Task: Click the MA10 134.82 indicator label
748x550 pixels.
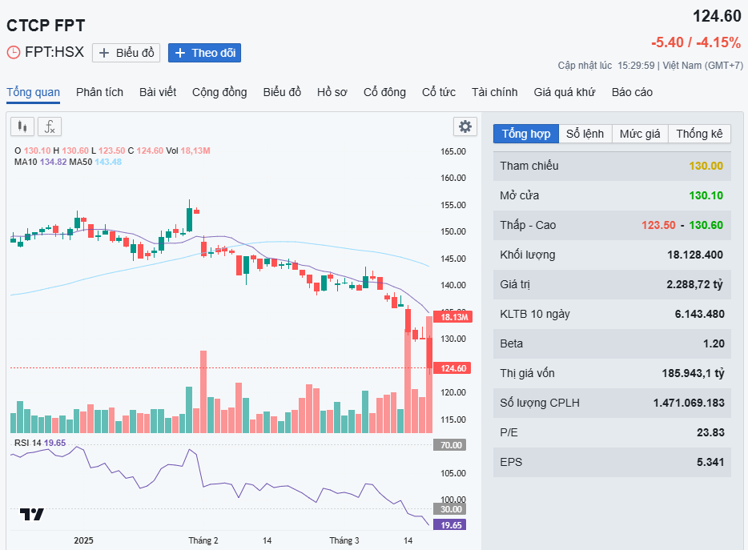Action: click(41, 162)
